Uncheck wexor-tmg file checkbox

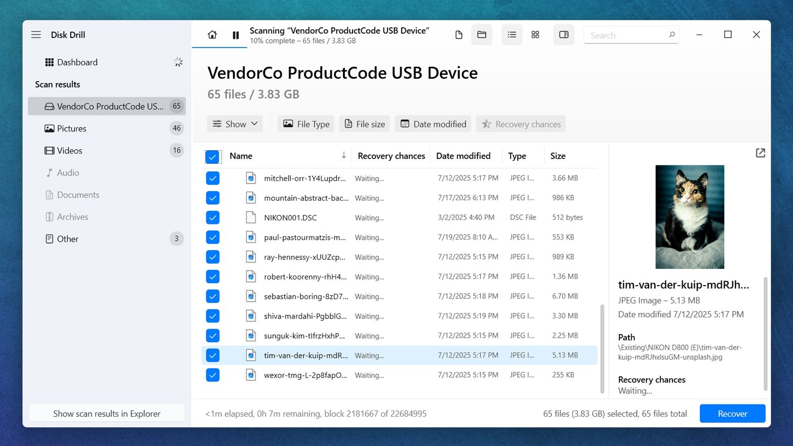(213, 375)
